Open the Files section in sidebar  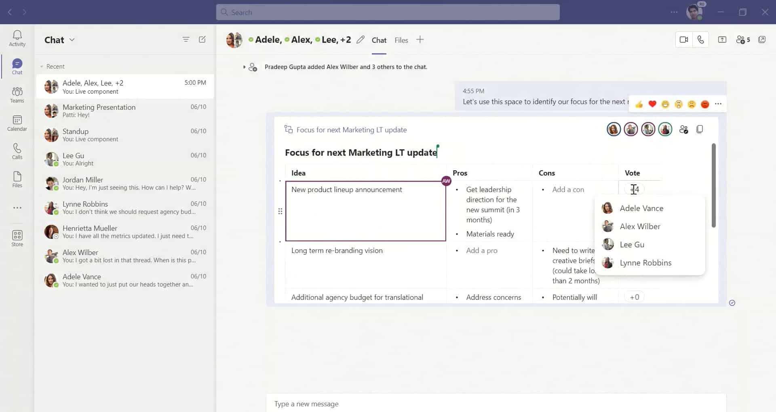(17, 180)
